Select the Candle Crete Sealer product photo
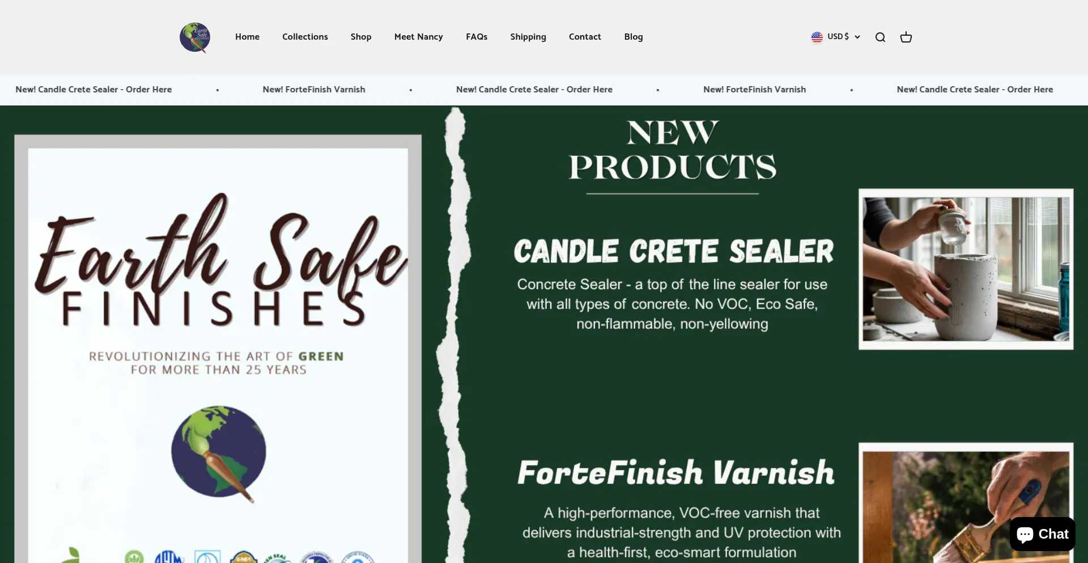The width and height of the screenshot is (1088, 563). 966,269
